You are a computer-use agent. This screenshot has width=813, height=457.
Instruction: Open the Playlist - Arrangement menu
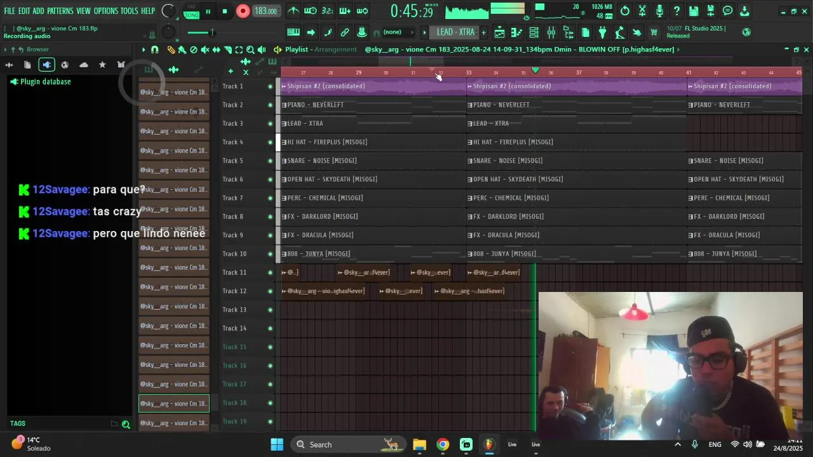click(x=321, y=50)
